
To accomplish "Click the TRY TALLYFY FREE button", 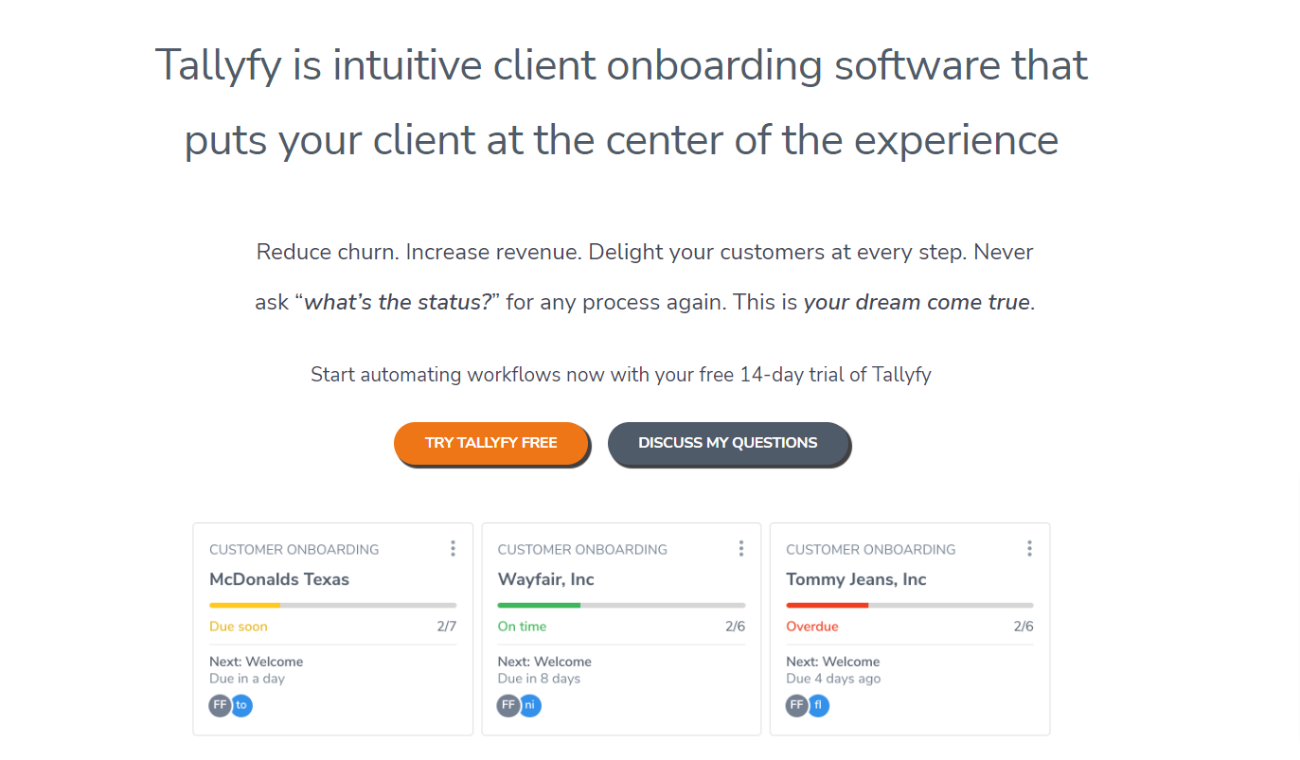I will [490, 443].
